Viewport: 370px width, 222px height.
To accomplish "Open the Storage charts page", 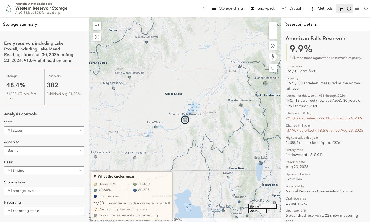I will tap(228, 8).
